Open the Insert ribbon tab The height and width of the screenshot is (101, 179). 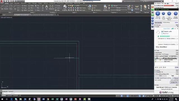click(11, 3)
